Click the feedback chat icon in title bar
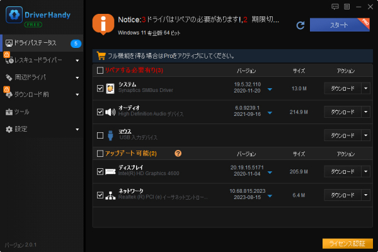Viewport: 378px width, 252px height. (x=335, y=6)
